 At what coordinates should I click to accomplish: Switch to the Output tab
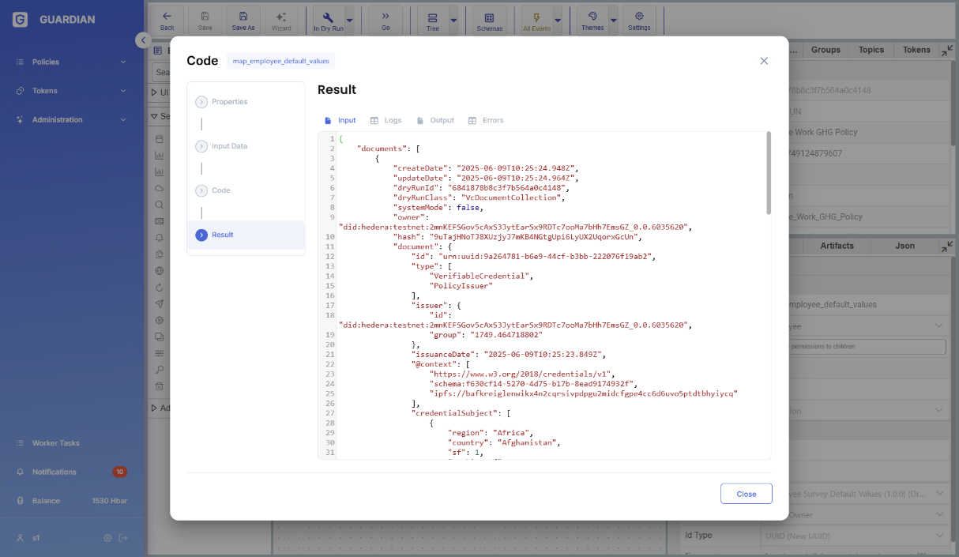(x=435, y=121)
